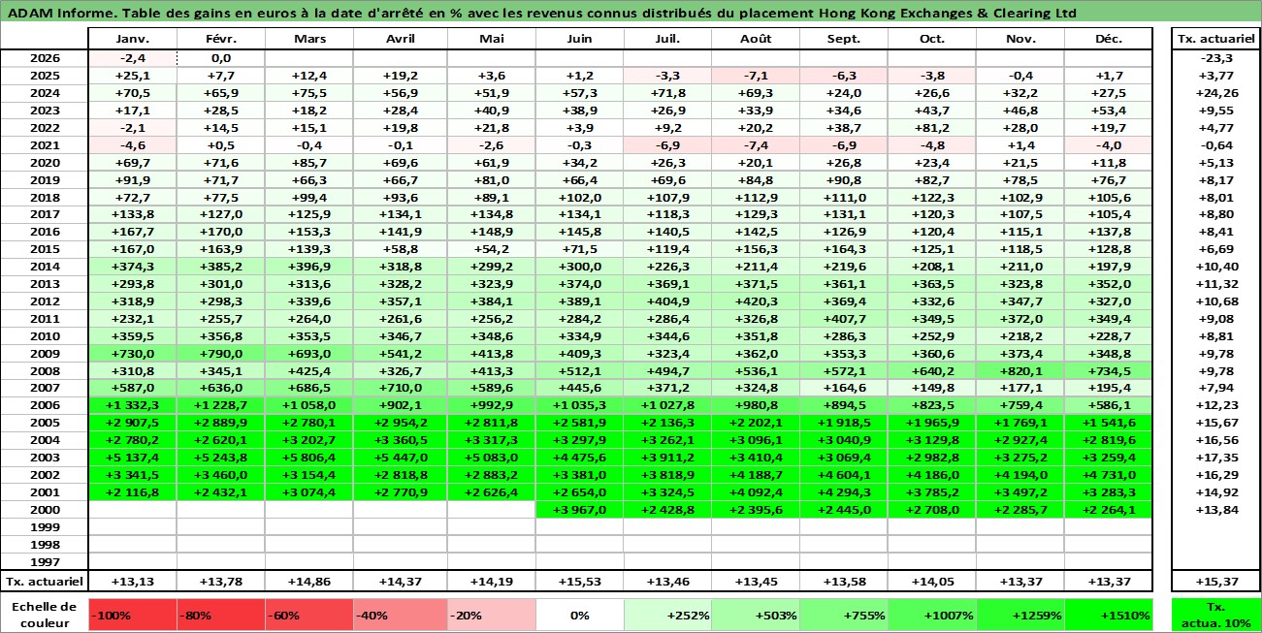Click the 'Janv.' column header
This screenshot has width=1262, height=633.
(132, 39)
